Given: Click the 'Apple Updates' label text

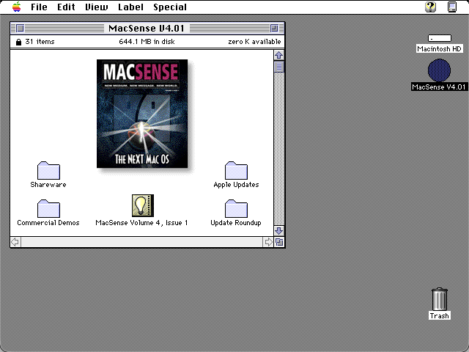Looking at the screenshot, I should [x=236, y=185].
